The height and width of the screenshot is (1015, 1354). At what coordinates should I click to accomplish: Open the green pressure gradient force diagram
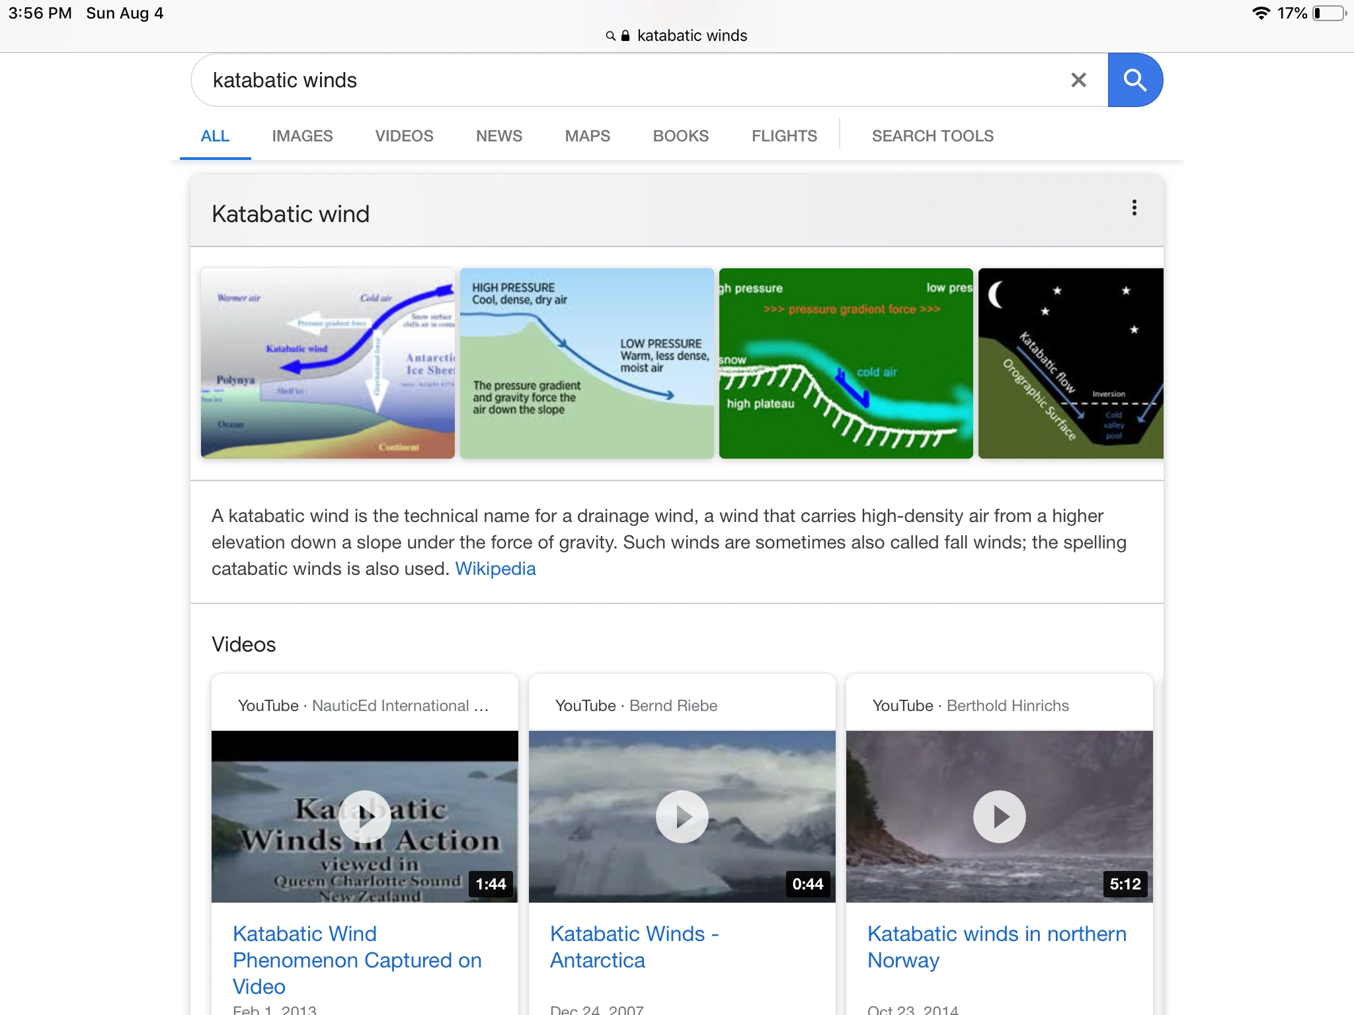[846, 363]
